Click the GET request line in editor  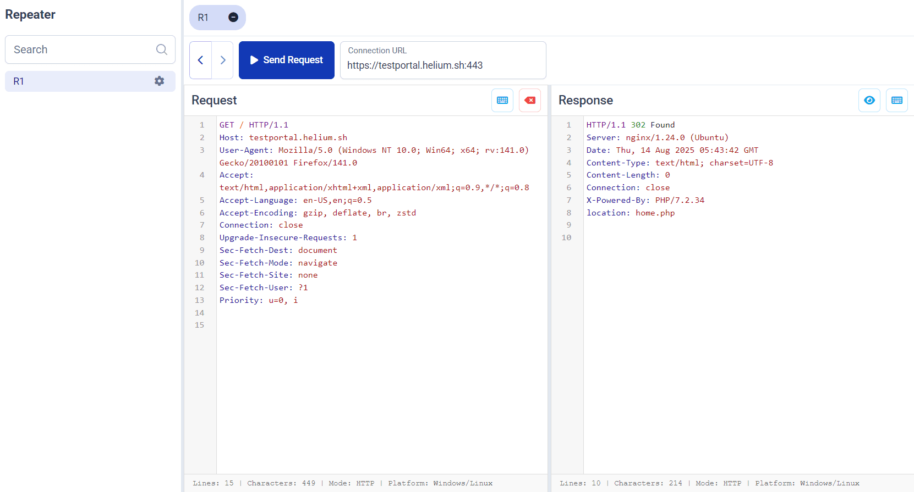click(x=254, y=125)
